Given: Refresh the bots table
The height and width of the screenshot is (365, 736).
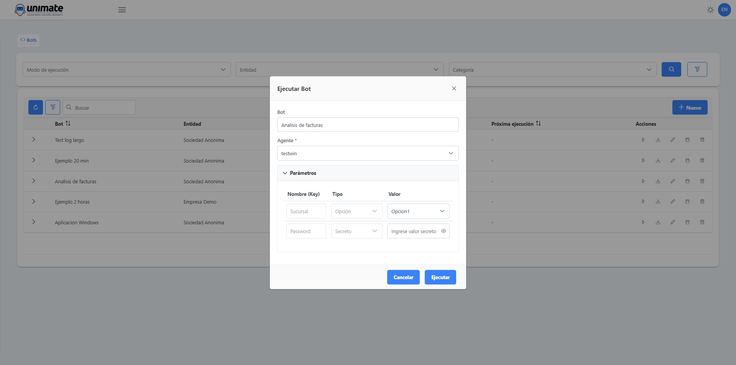Looking at the screenshot, I should [35, 107].
